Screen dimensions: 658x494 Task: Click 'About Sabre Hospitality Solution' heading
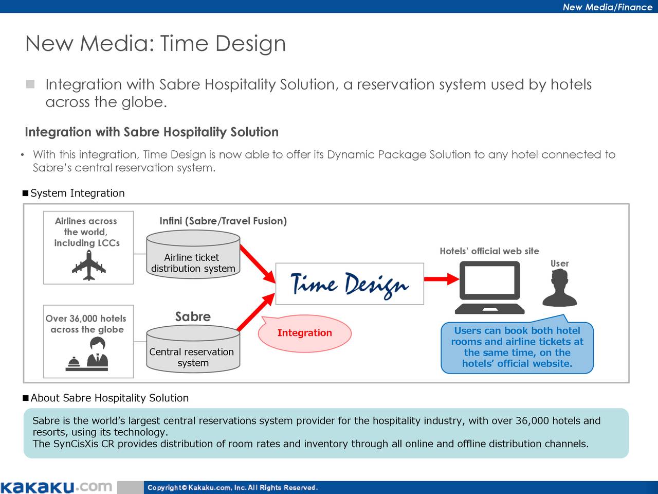click(x=109, y=398)
